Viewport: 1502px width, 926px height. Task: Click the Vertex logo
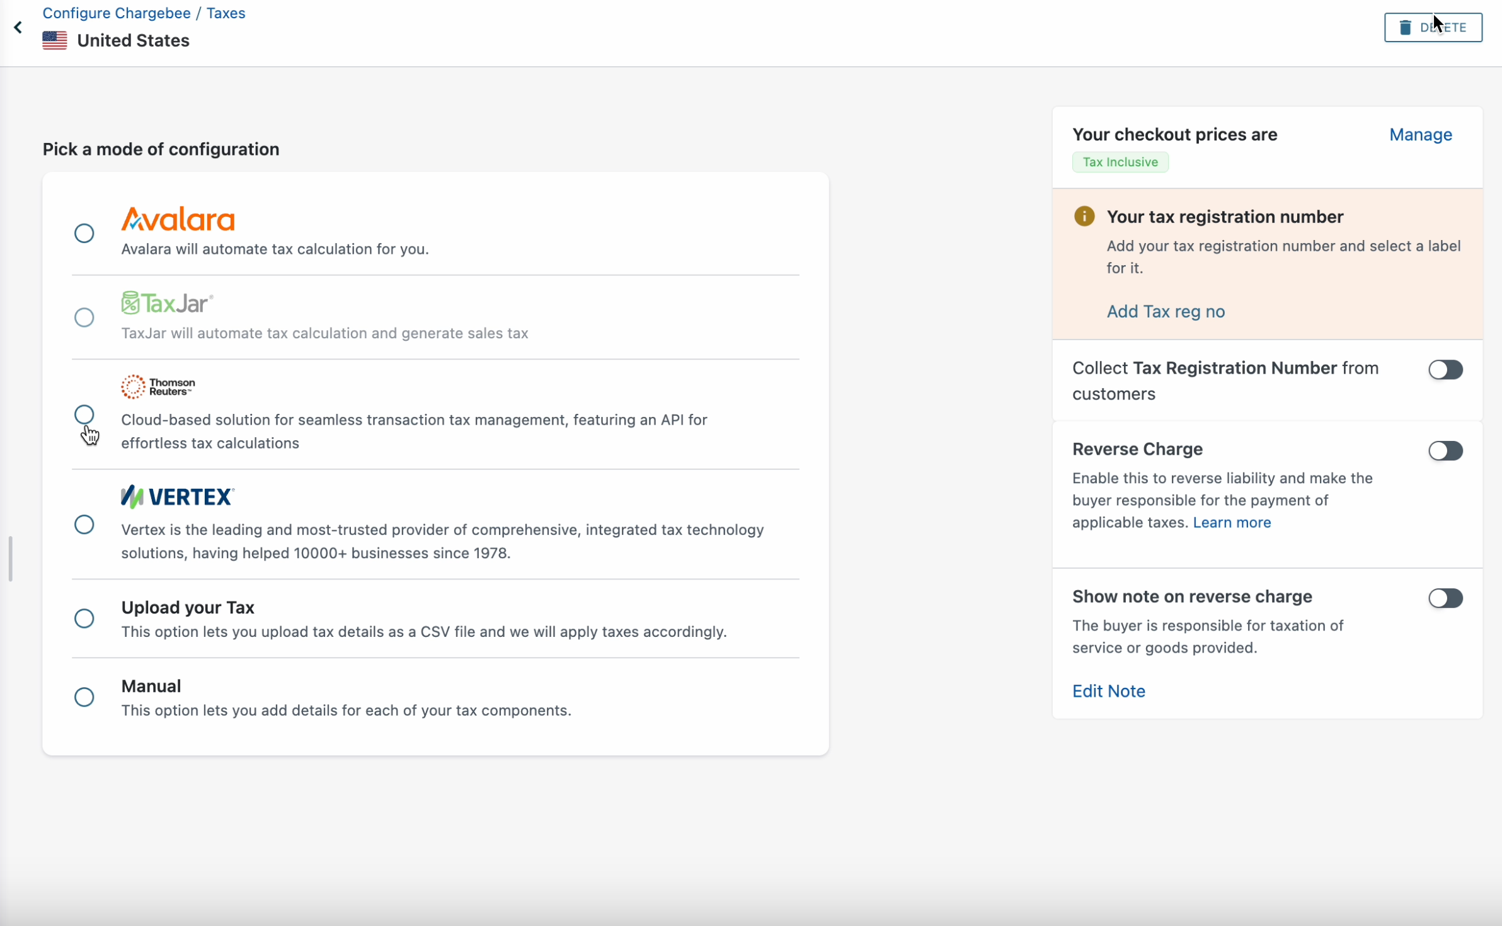pos(178,497)
